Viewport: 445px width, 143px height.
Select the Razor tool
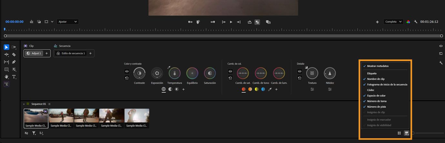pyautogui.click(x=14, y=55)
